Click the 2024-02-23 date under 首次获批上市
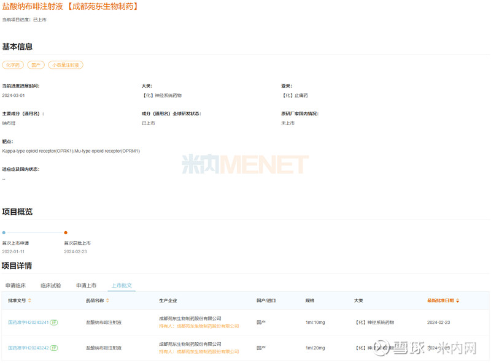Screen dimensions: 491x363 point(75,251)
